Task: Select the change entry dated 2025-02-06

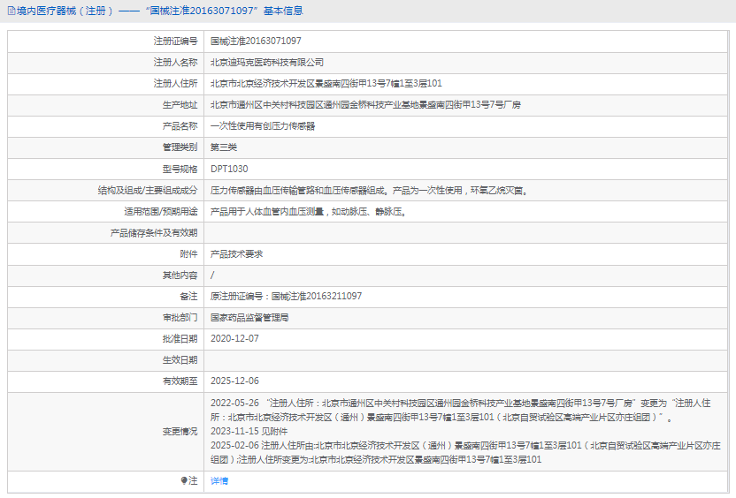Action: point(465,453)
